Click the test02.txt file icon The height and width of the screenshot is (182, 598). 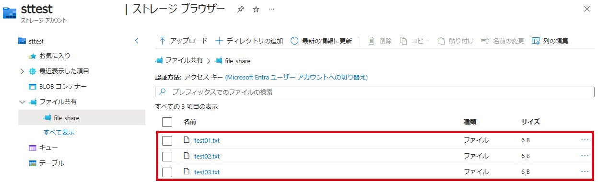(x=188, y=156)
